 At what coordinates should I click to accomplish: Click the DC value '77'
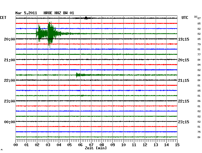click(x=199, y=55)
